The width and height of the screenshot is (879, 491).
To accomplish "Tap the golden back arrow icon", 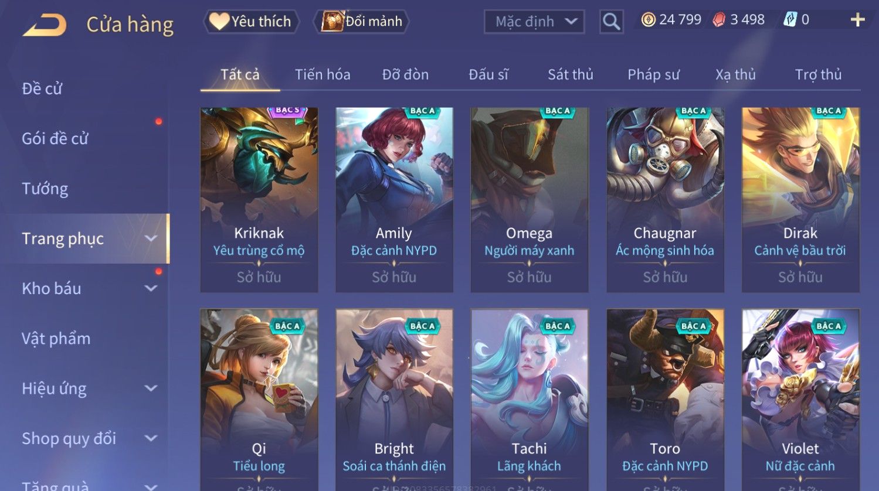I will pyautogui.click(x=45, y=25).
